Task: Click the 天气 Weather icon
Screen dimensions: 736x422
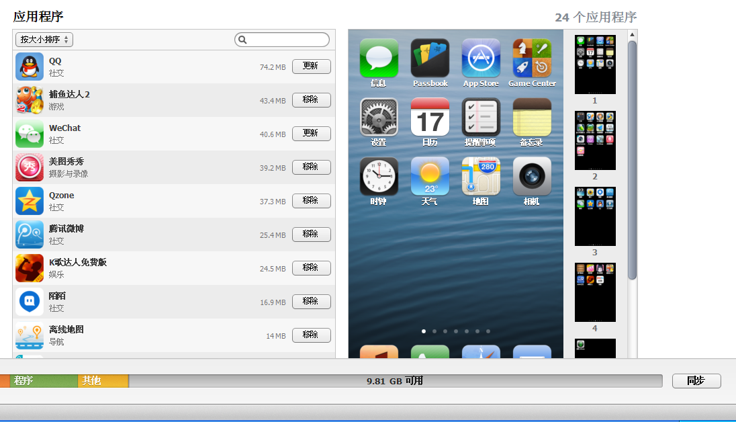Action: pyautogui.click(x=430, y=176)
